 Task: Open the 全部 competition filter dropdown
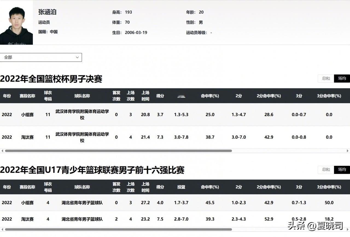[41, 57]
